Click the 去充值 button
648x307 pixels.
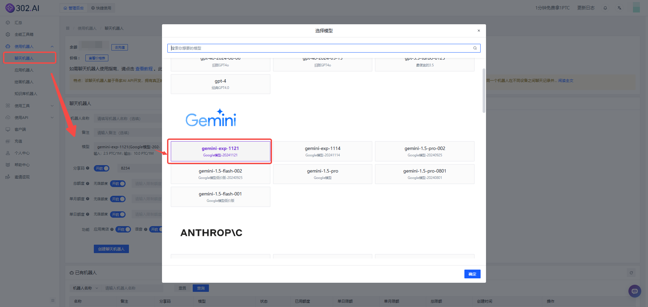click(119, 48)
